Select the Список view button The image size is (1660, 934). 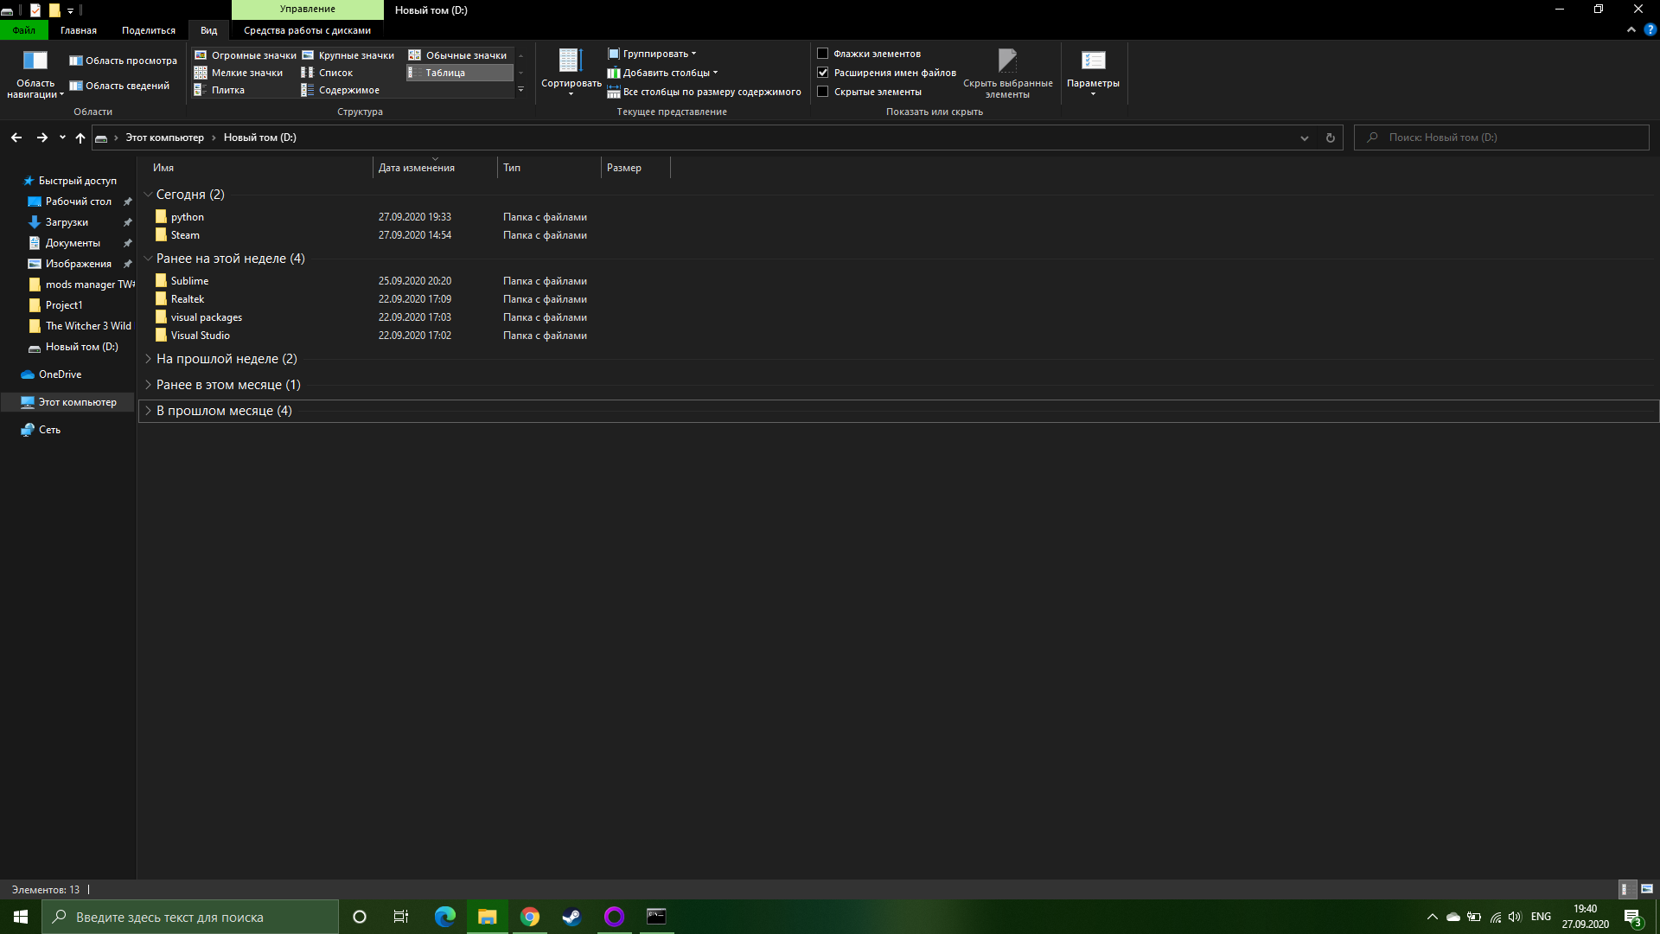[336, 72]
